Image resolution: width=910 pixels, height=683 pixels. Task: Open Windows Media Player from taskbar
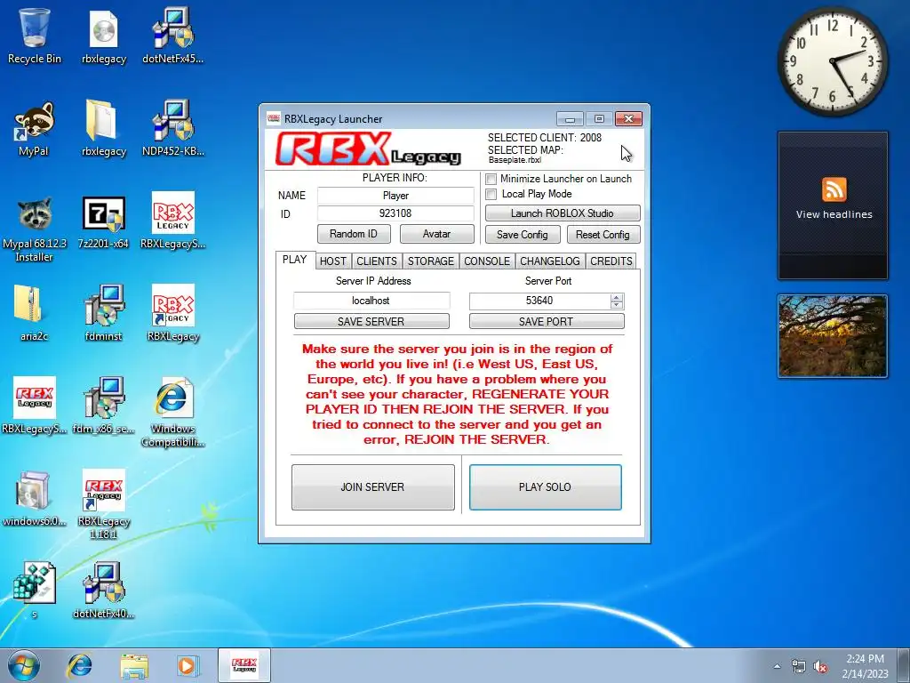(188, 665)
